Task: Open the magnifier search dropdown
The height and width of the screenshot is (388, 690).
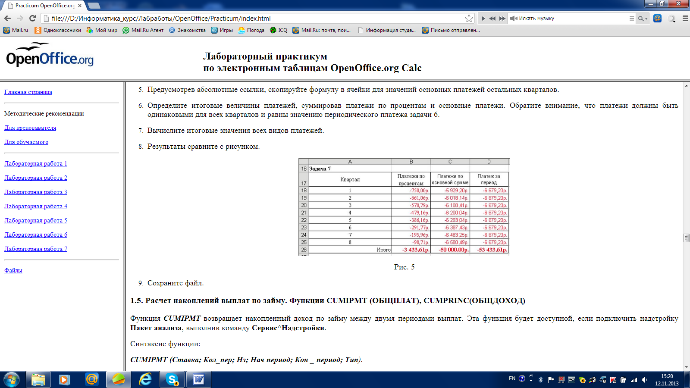Action: point(643,19)
